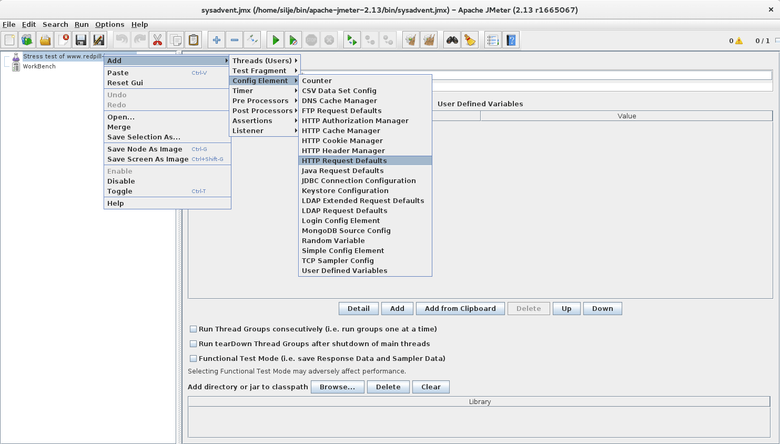Select HTTP Request Defaults menu item
Viewport: 780px width, 444px height.
(365, 160)
